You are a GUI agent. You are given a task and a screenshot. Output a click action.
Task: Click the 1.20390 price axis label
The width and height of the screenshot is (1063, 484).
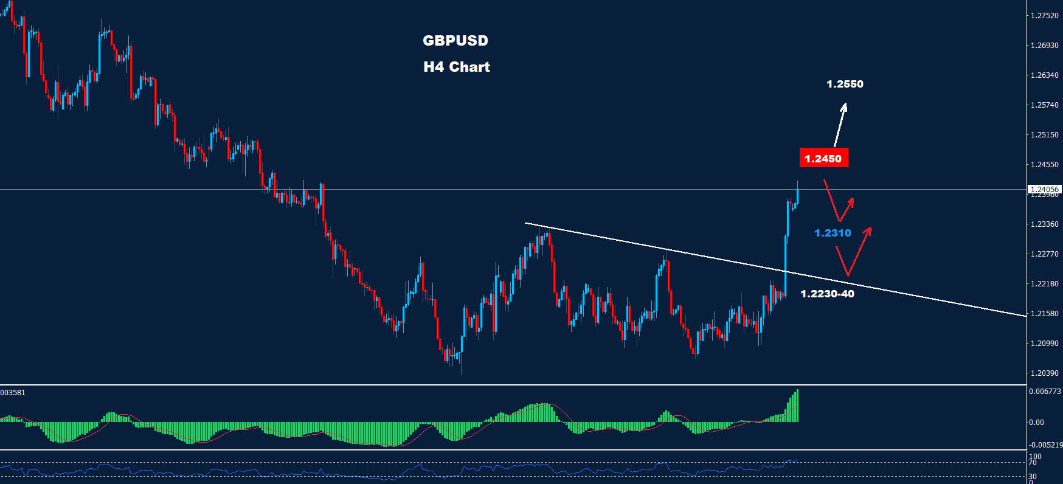(x=1044, y=373)
